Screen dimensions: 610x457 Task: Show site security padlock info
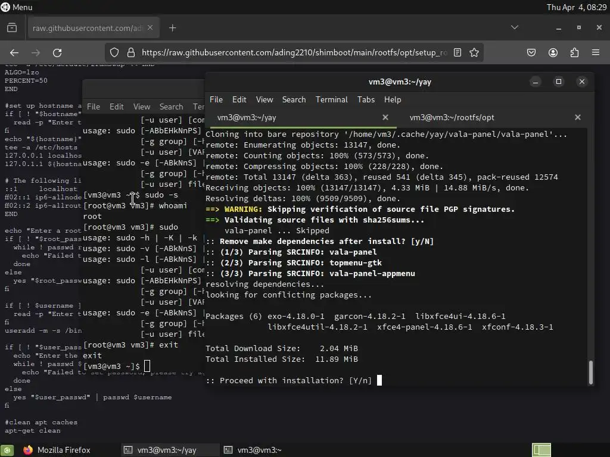click(x=131, y=52)
